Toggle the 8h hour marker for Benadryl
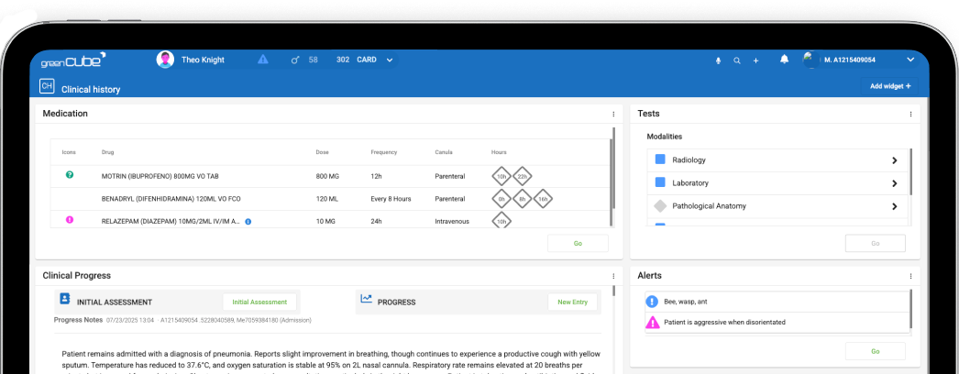The width and height of the screenshot is (959, 374). click(522, 198)
